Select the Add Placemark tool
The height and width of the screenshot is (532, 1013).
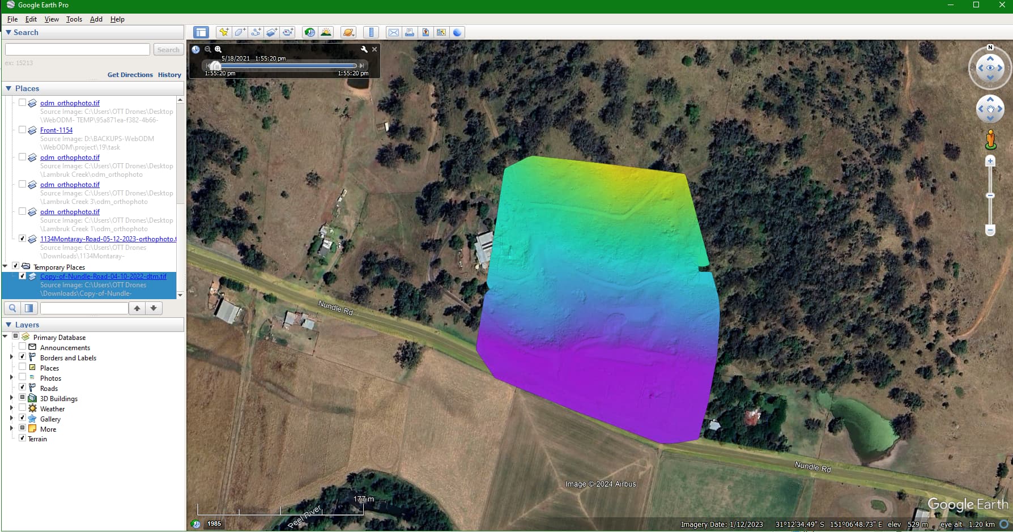(x=224, y=32)
